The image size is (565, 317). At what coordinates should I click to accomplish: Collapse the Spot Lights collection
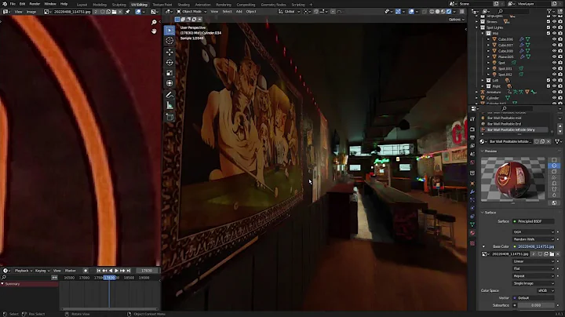[x=477, y=27]
